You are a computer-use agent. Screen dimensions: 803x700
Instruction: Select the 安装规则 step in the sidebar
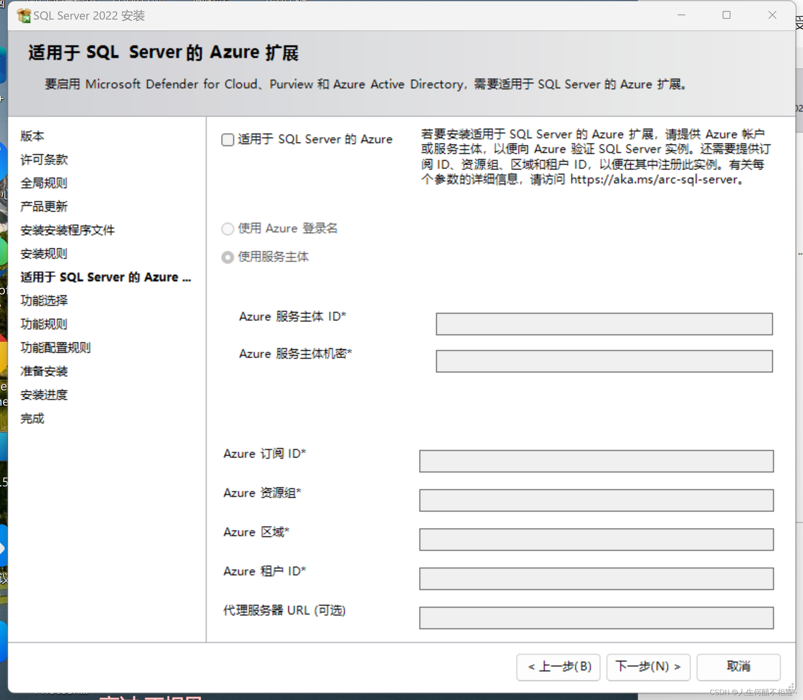click(x=44, y=254)
